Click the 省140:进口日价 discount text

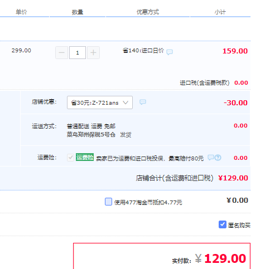click(x=143, y=51)
